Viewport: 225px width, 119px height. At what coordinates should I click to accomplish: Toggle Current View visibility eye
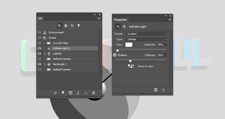(x=39, y=43)
